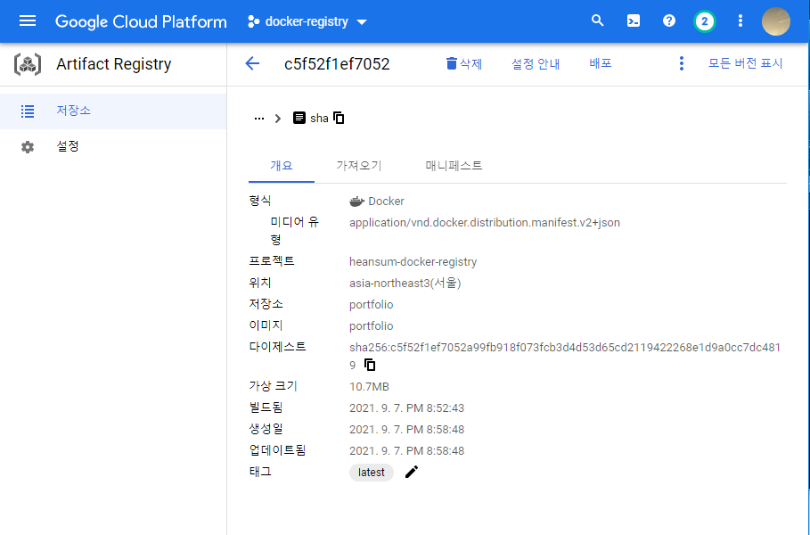
Task: Open notifications badge showing 2
Action: (705, 21)
